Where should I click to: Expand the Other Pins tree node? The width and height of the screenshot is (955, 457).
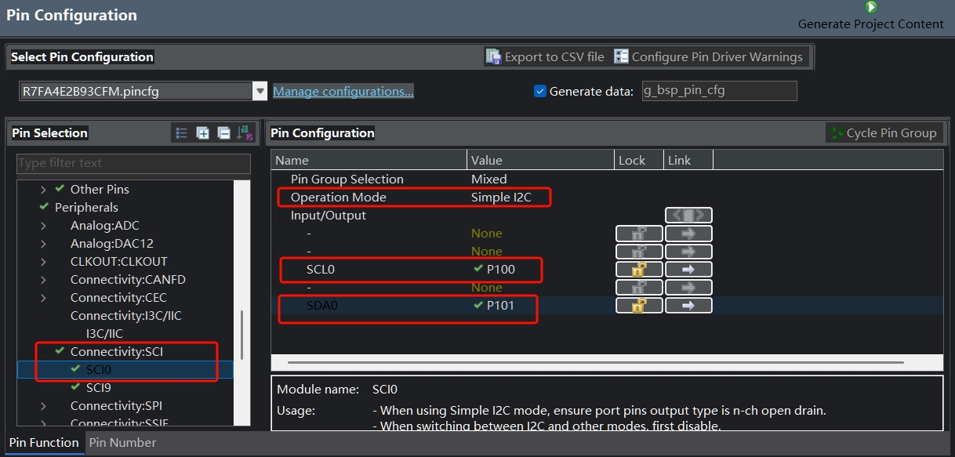pyautogui.click(x=43, y=190)
